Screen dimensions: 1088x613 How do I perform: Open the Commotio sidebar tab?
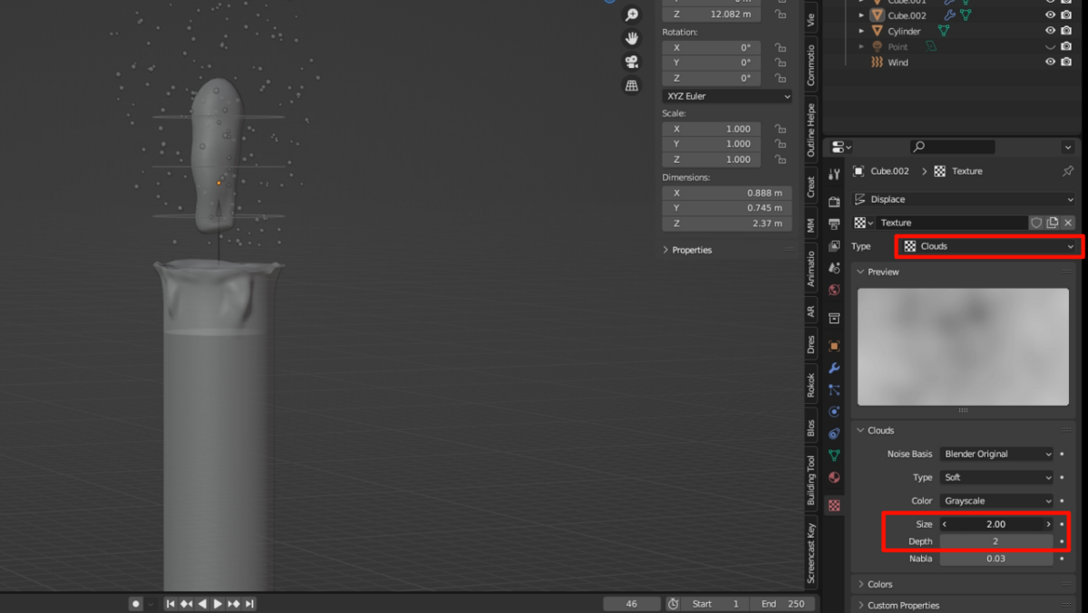coord(811,64)
